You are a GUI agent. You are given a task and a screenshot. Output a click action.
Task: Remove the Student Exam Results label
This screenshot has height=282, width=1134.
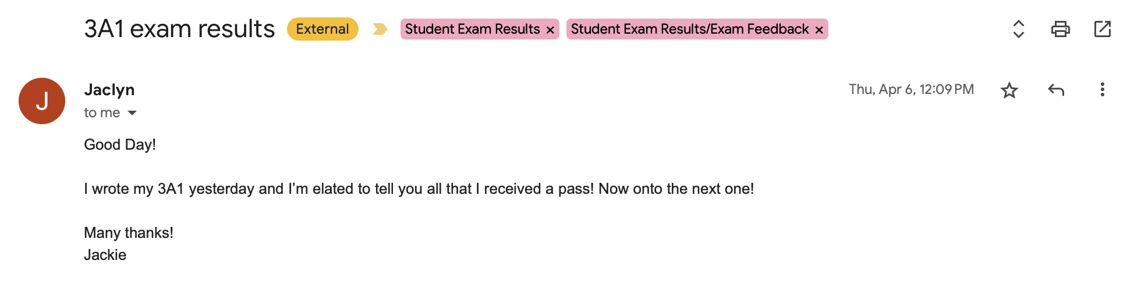(550, 30)
